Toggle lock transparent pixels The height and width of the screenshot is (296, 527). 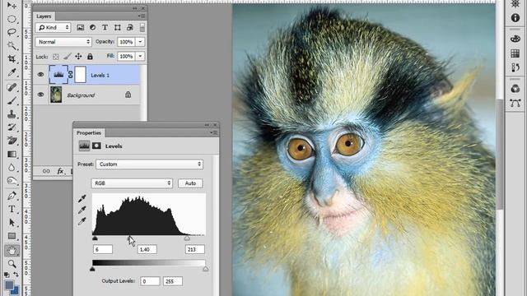[x=56, y=57]
